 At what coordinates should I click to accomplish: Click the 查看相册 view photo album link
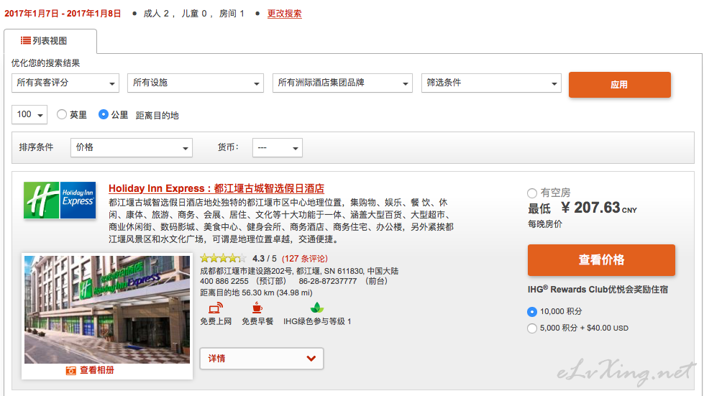tap(97, 370)
